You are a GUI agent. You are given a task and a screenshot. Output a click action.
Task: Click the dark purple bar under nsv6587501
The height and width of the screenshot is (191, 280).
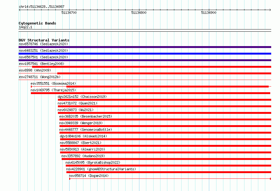[x=145, y=60]
